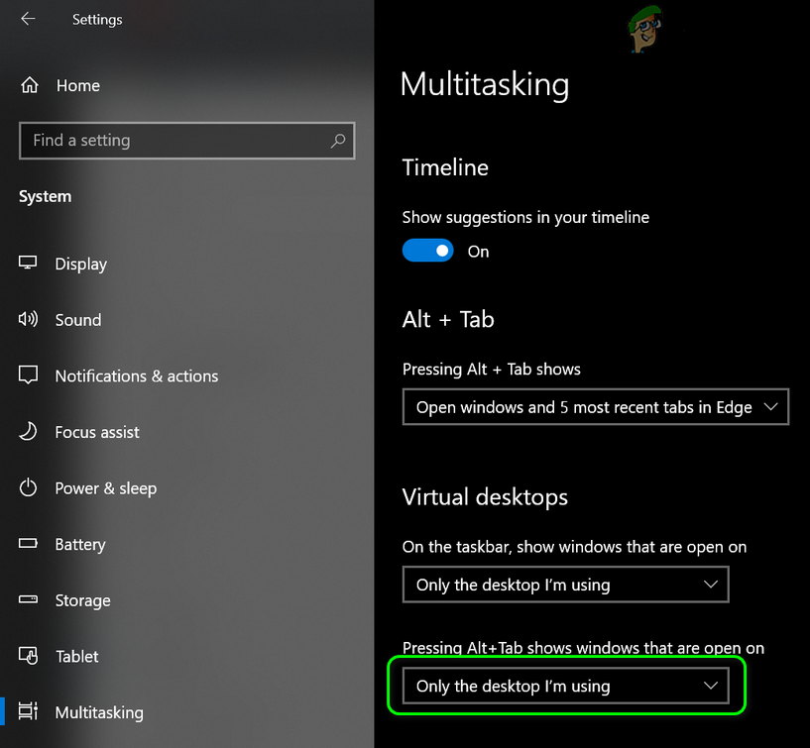Screen dimensions: 810x748
Task: Open Storage settings page
Action: [x=82, y=600]
